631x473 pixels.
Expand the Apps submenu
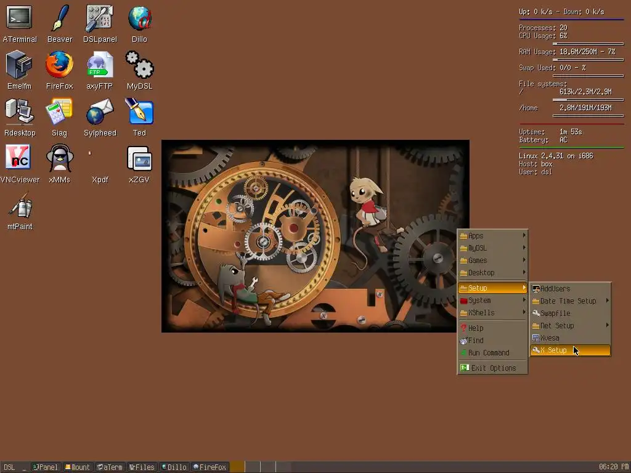(492, 236)
